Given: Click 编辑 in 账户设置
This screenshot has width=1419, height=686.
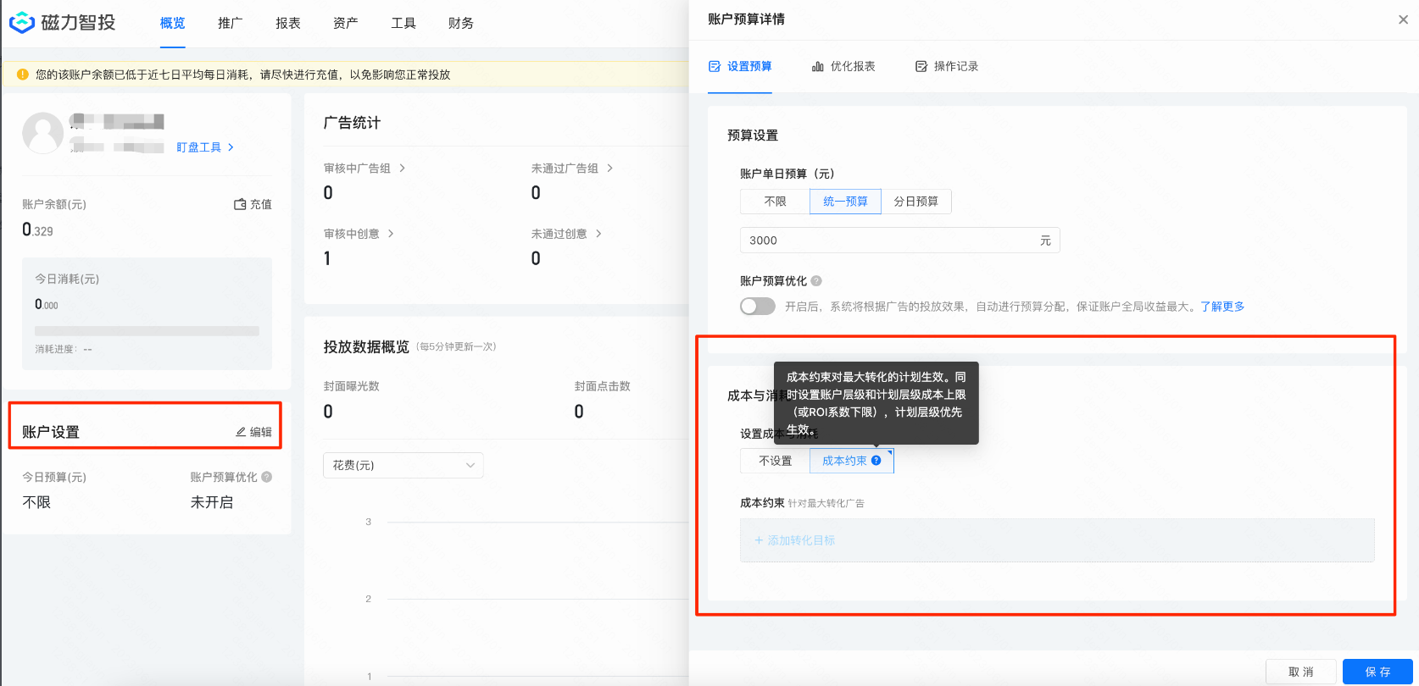Looking at the screenshot, I should 253,432.
